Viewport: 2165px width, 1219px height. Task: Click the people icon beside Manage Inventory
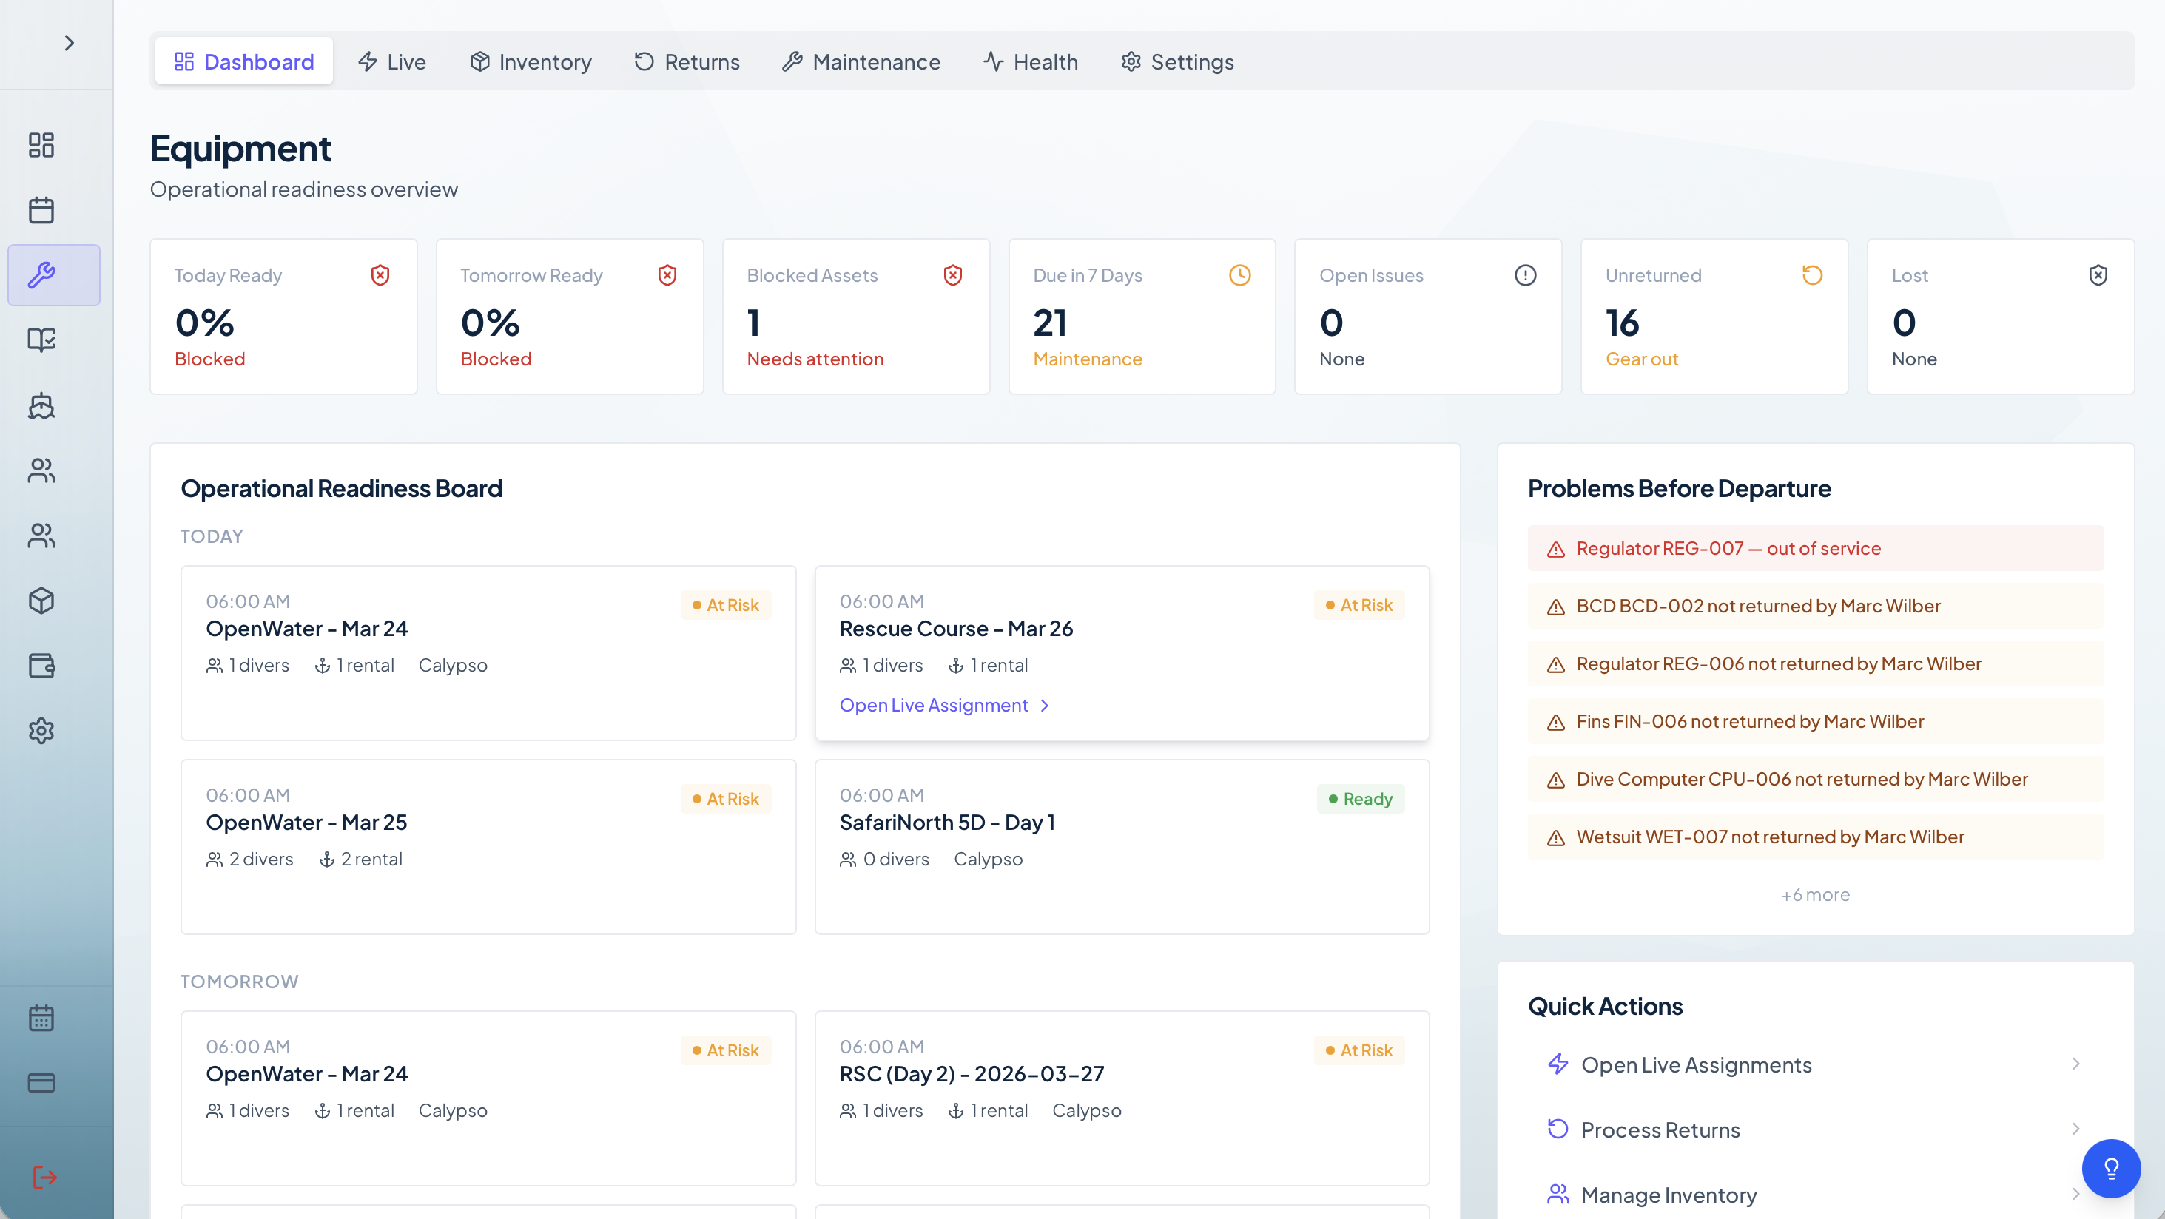1558,1194
